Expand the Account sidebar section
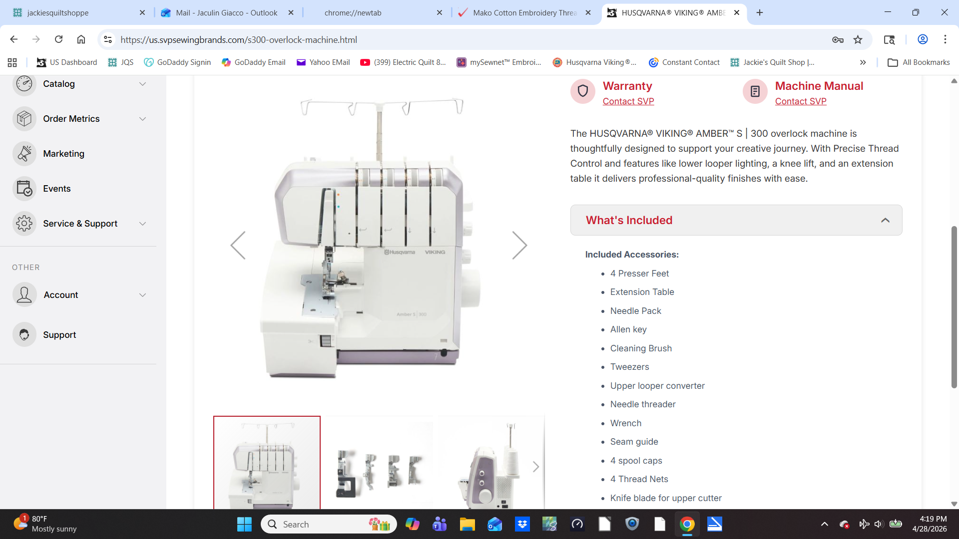Image resolution: width=959 pixels, height=539 pixels. click(142, 295)
